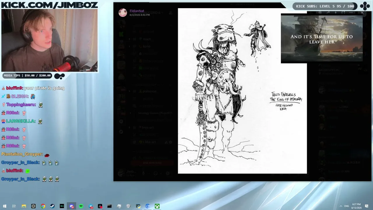Select the dimmed pokemon channel in Discord
Image resolution: width=373 pixels, height=210 pixels.
[149, 91]
